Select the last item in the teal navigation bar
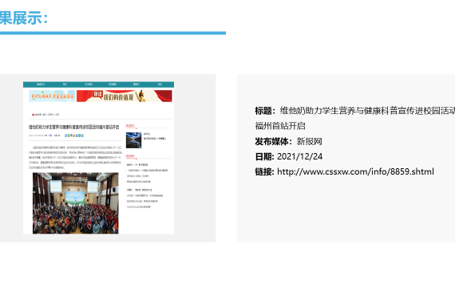This screenshot has width=455, height=287. [160, 85]
